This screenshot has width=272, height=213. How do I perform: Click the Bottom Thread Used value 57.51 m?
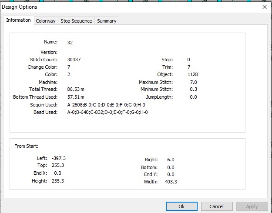coord(76,97)
